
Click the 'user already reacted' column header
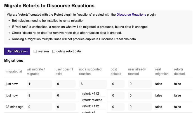[137, 72]
